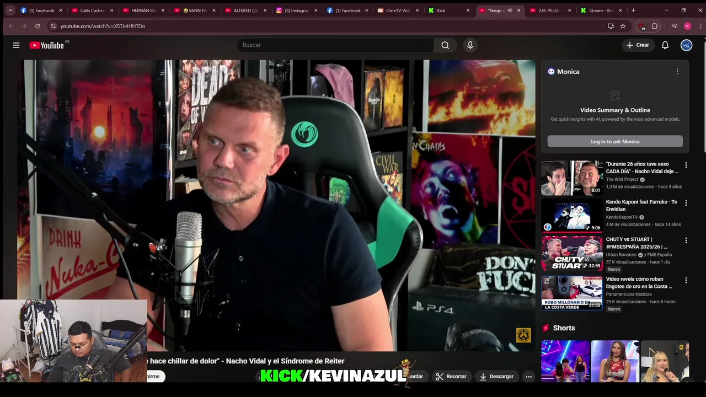
Task: Open the Panamericana robo millonario thumbnail
Action: pyautogui.click(x=571, y=293)
